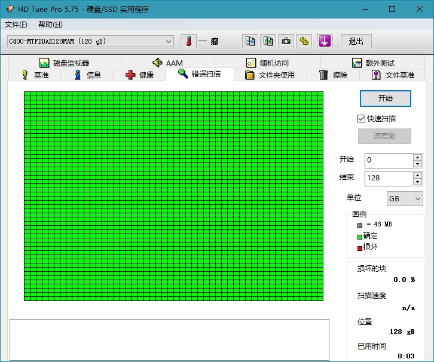Open the 磁盘监视器 disk monitor tab
This screenshot has width=434, height=362.
tap(64, 63)
